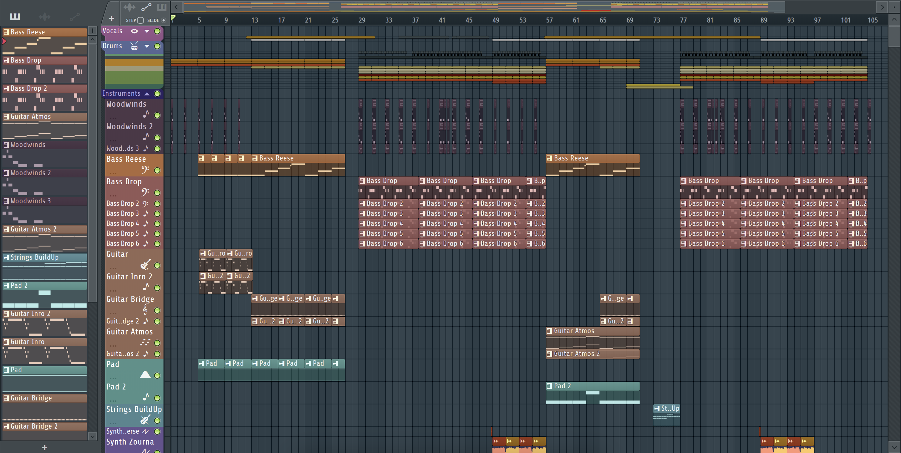Screen dimensions: 901x453
Task: Click the plus icon below pattern picker
Action: (44, 447)
